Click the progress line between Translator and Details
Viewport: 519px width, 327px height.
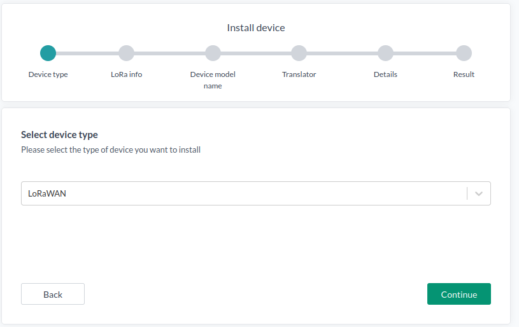(x=342, y=53)
